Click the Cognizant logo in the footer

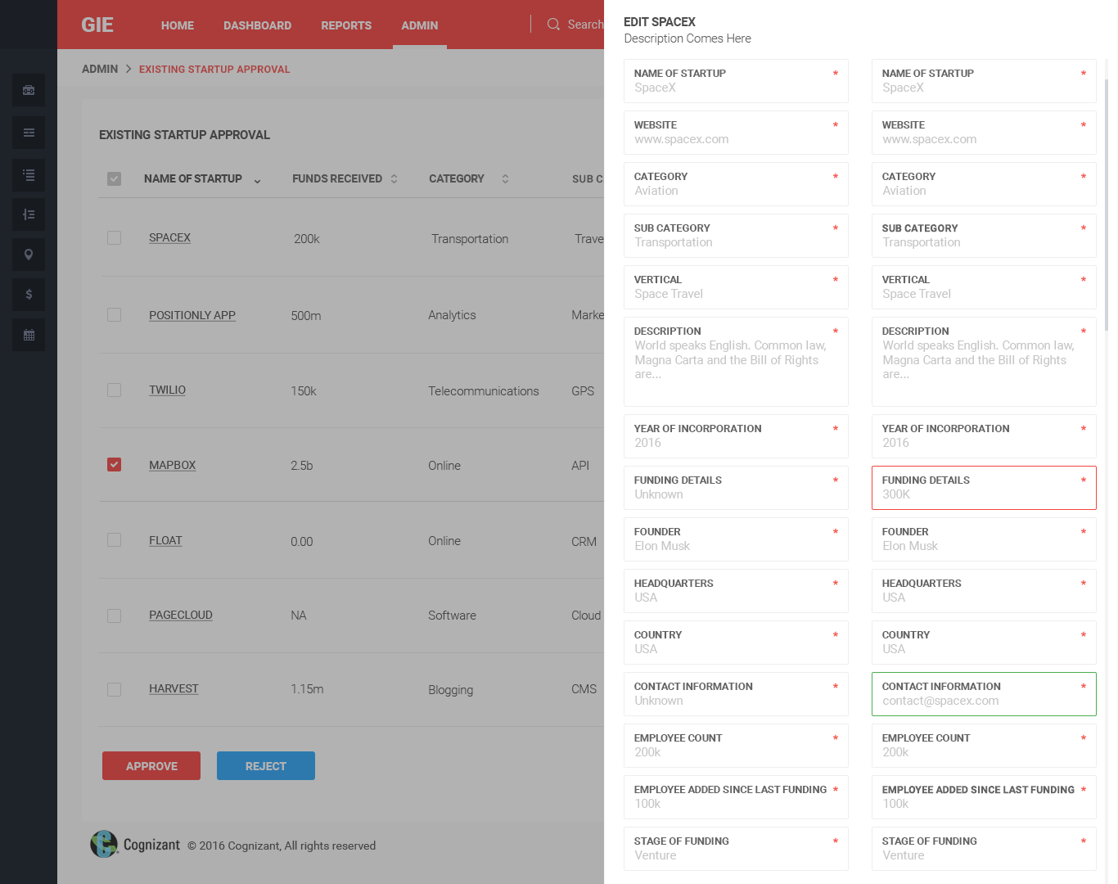(x=135, y=844)
